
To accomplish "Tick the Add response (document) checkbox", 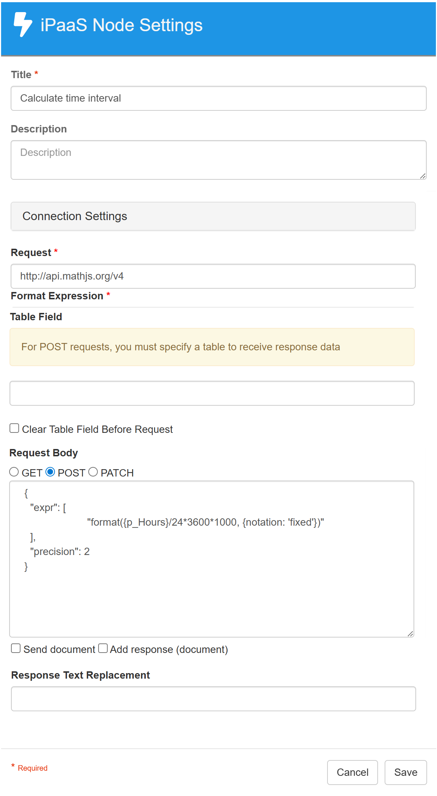I will pos(103,649).
